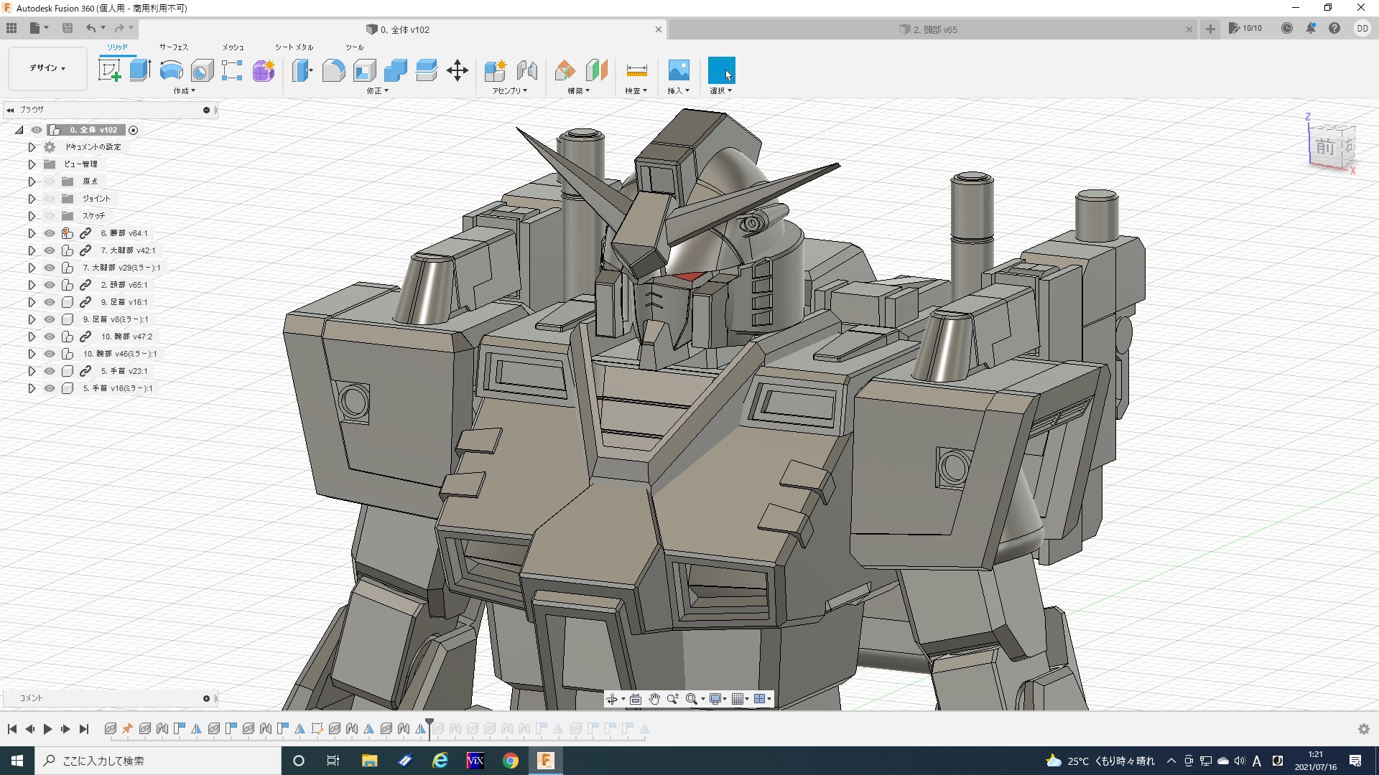The width and height of the screenshot is (1379, 775).
Task: Toggle visibility of 2. 頭部 v65:1
Action: coord(49,285)
